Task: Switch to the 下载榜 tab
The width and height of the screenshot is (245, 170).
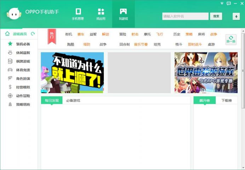Action: [227, 101]
